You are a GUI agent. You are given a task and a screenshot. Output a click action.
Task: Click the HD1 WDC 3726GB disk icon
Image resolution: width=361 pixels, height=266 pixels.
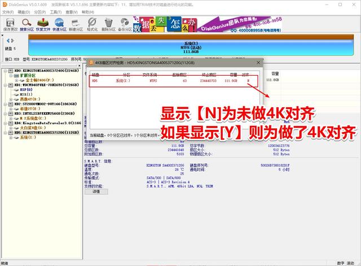[11, 85]
